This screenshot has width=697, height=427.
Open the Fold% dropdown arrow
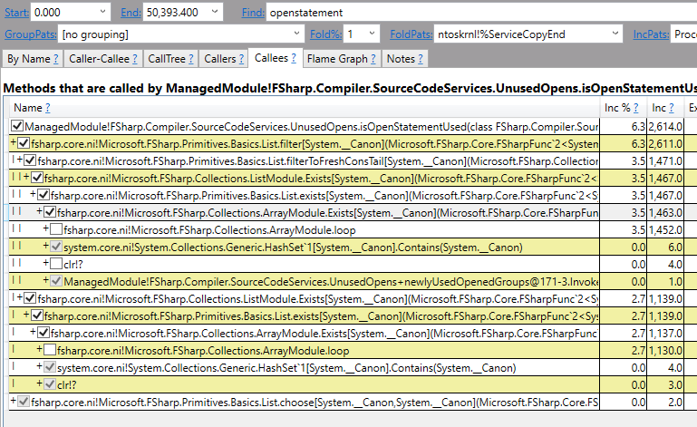[x=372, y=34]
